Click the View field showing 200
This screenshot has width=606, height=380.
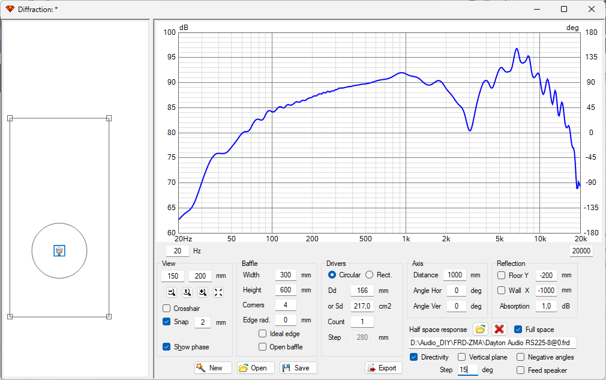point(200,276)
